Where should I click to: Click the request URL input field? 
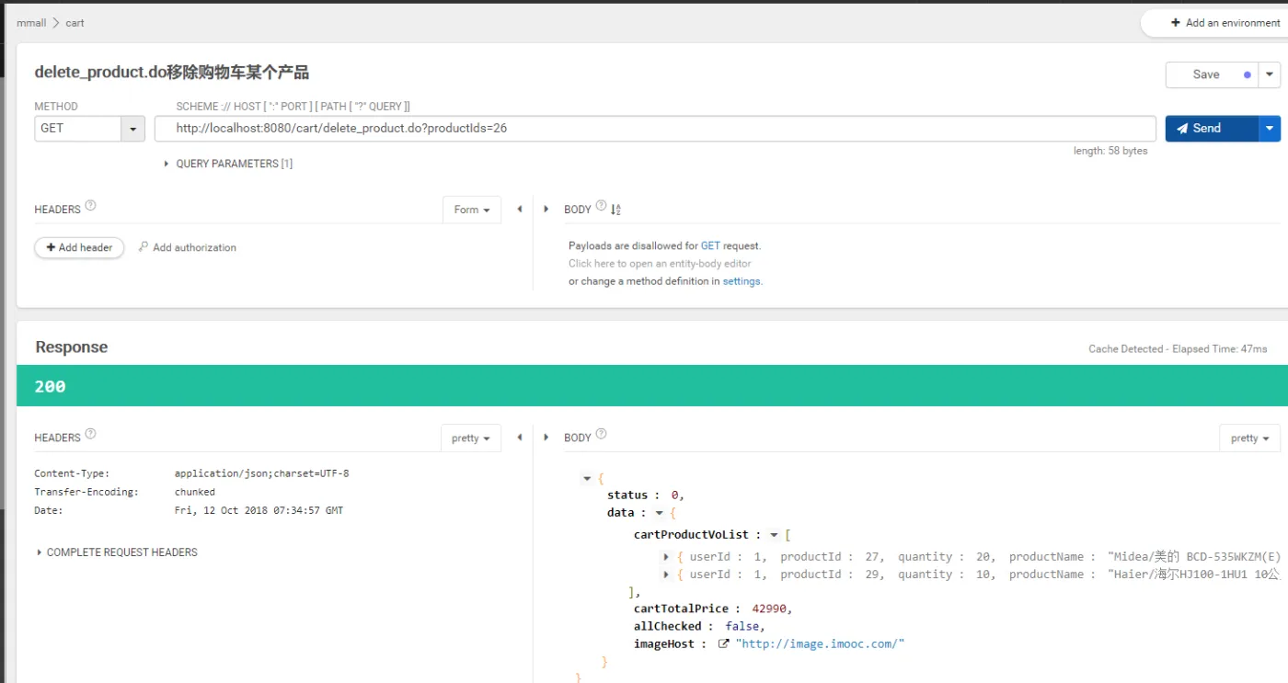pyautogui.click(x=653, y=129)
